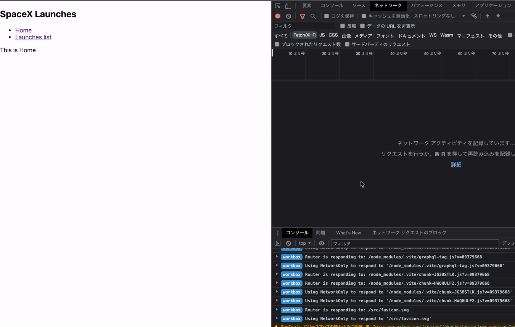Focus the network フィルタ input field
The image size is (515, 327).
304,26
